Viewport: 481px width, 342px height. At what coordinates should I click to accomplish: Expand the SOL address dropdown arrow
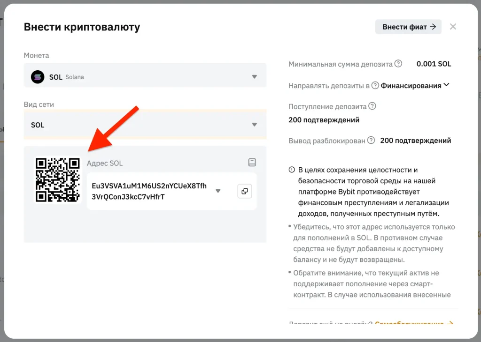click(x=218, y=191)
